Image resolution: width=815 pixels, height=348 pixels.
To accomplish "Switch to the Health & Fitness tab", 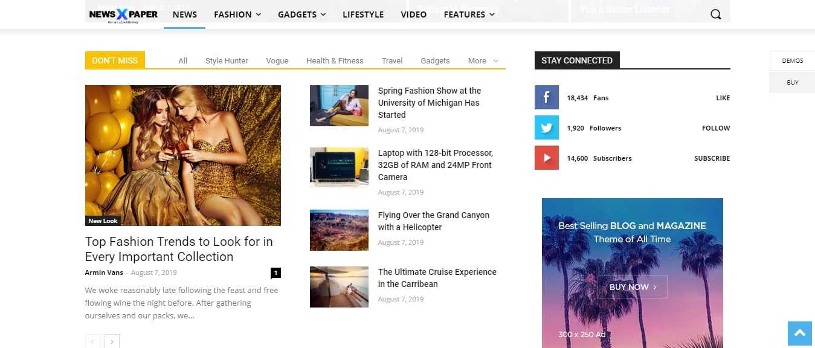I will tap(335, 61).
